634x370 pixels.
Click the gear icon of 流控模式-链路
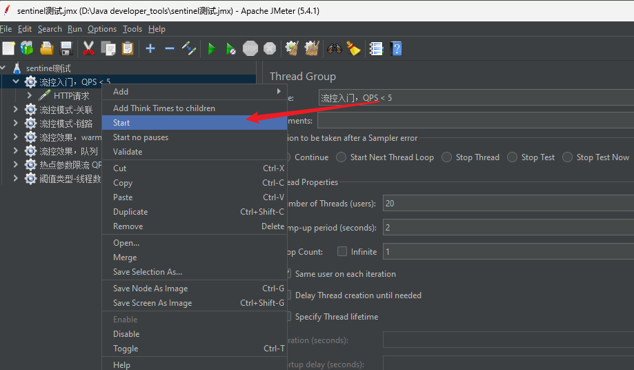click(x=31, y=124)
